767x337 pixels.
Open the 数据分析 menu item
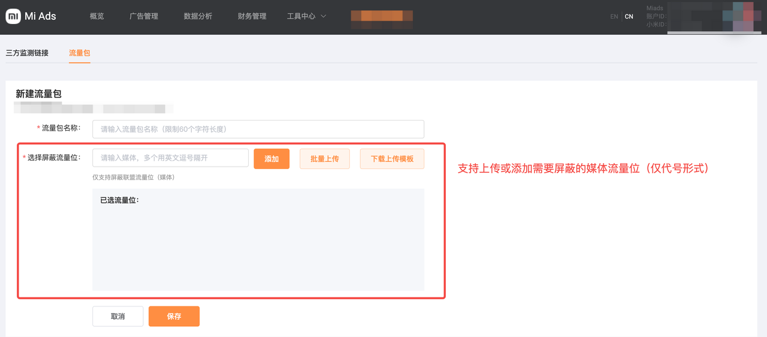pos(198,16)
